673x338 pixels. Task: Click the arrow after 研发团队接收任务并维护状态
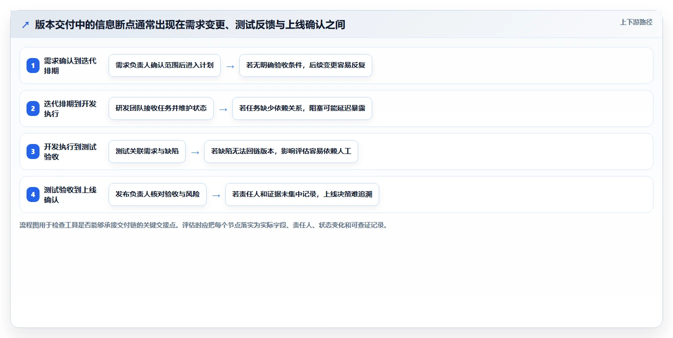coord(223,109)
